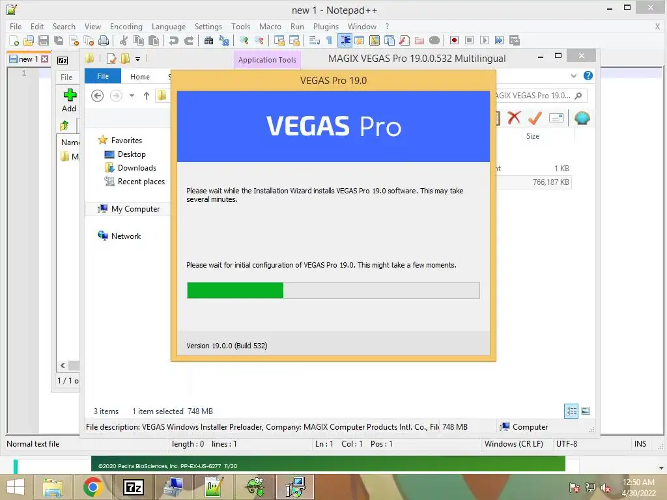This screenshot has width=667, height=500.
Task: Click the Find binoculars icon in Notepad++
Action: [208, 40]
